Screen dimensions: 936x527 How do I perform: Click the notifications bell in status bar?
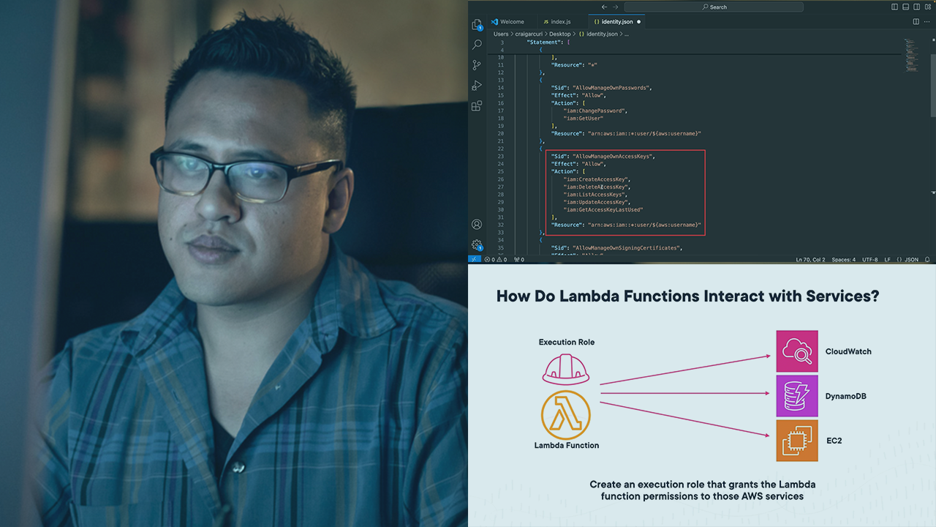coord(927,259)
